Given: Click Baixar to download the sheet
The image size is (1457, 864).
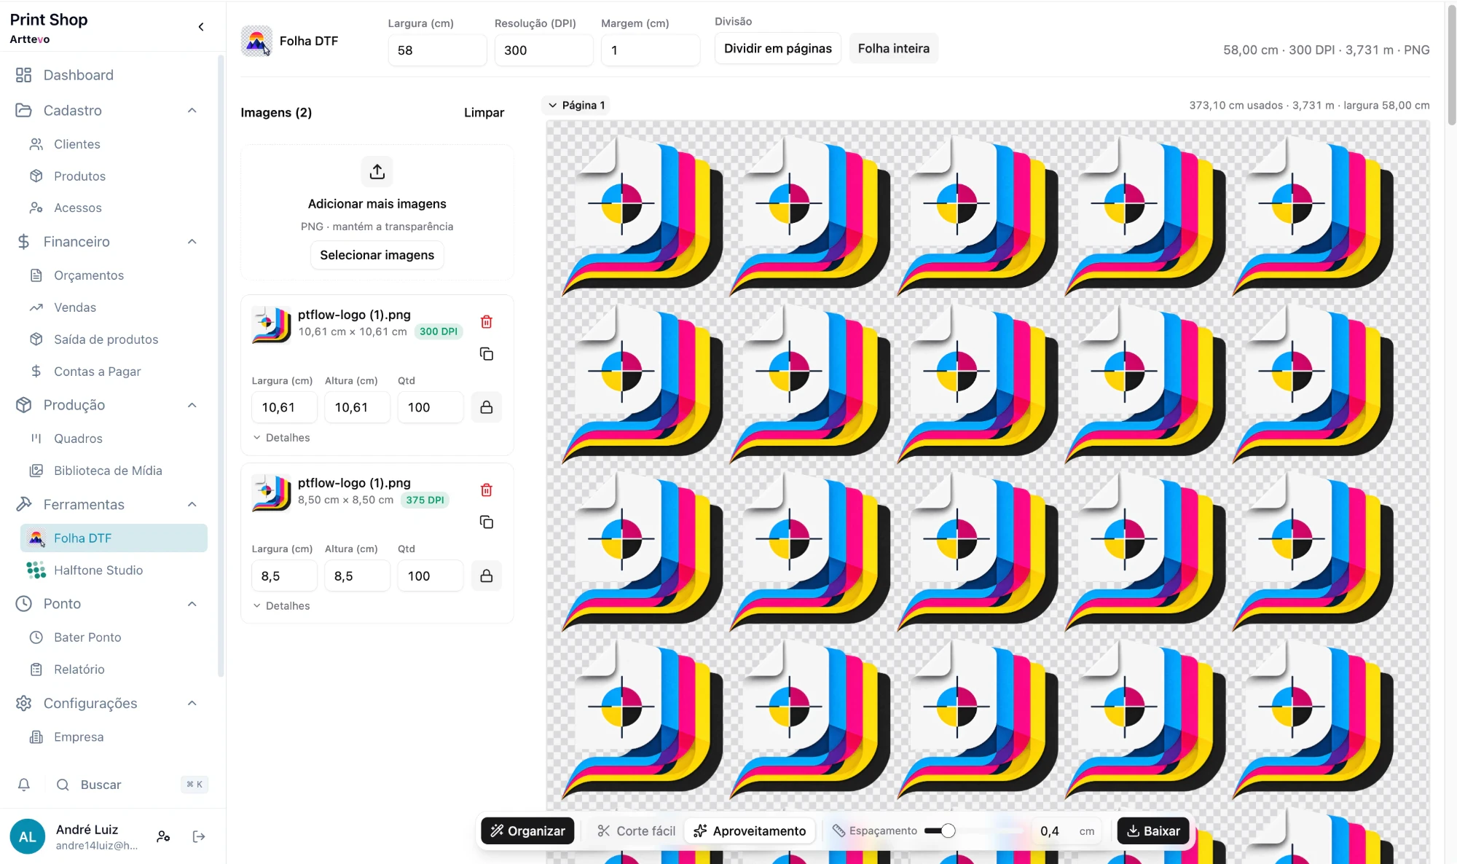Looking at the screenshot, I should coord(1153,831).
